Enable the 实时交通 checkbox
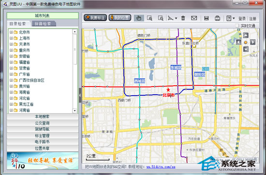The image size is (266, 175). pos(237,26)
